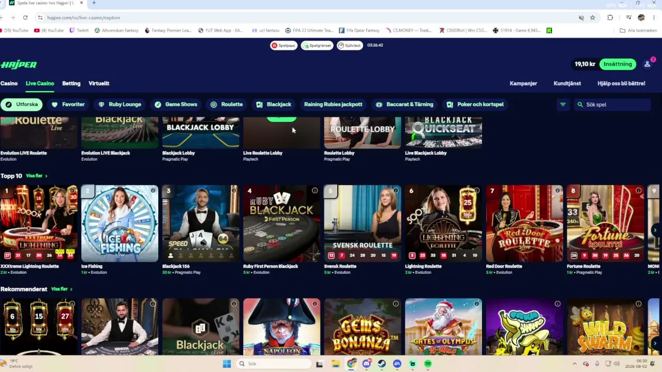662x372 pixels.
Task: Select the Blackjack category tab
Action: point(274,104)
